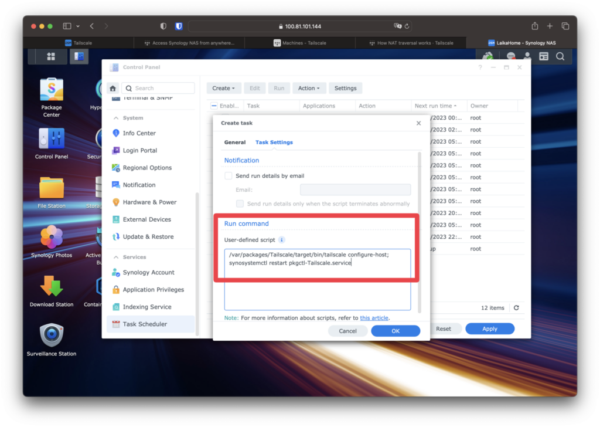Open the Control Panel help question mark

(480, 67)
